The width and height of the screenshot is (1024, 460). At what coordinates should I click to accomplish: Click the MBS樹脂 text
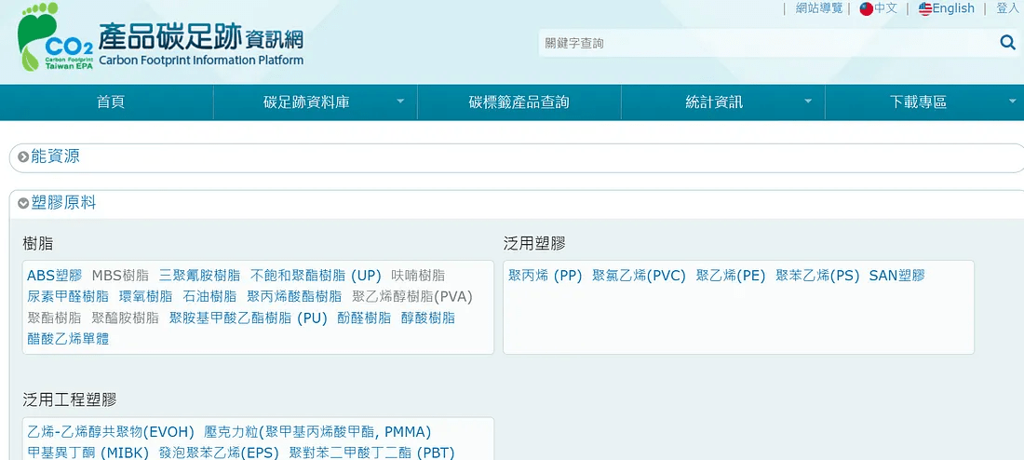click(x=120, y=276)
